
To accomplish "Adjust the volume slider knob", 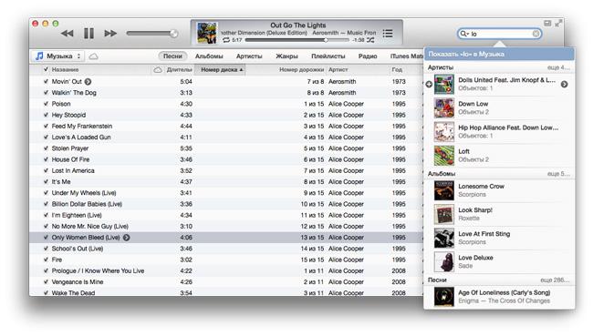I will [174, 34].
